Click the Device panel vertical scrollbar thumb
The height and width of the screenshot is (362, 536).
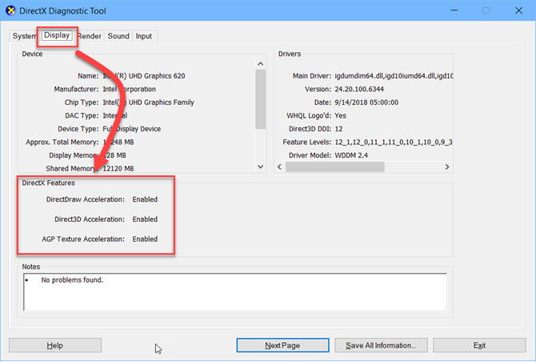(261, 99)
